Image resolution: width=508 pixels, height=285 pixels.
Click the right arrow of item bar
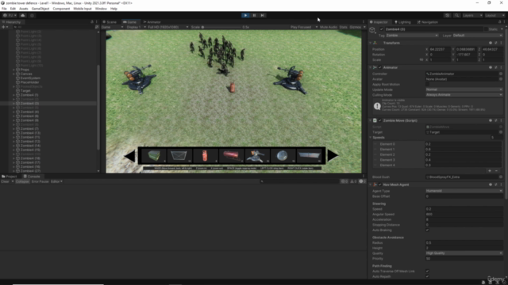(333, 156)
